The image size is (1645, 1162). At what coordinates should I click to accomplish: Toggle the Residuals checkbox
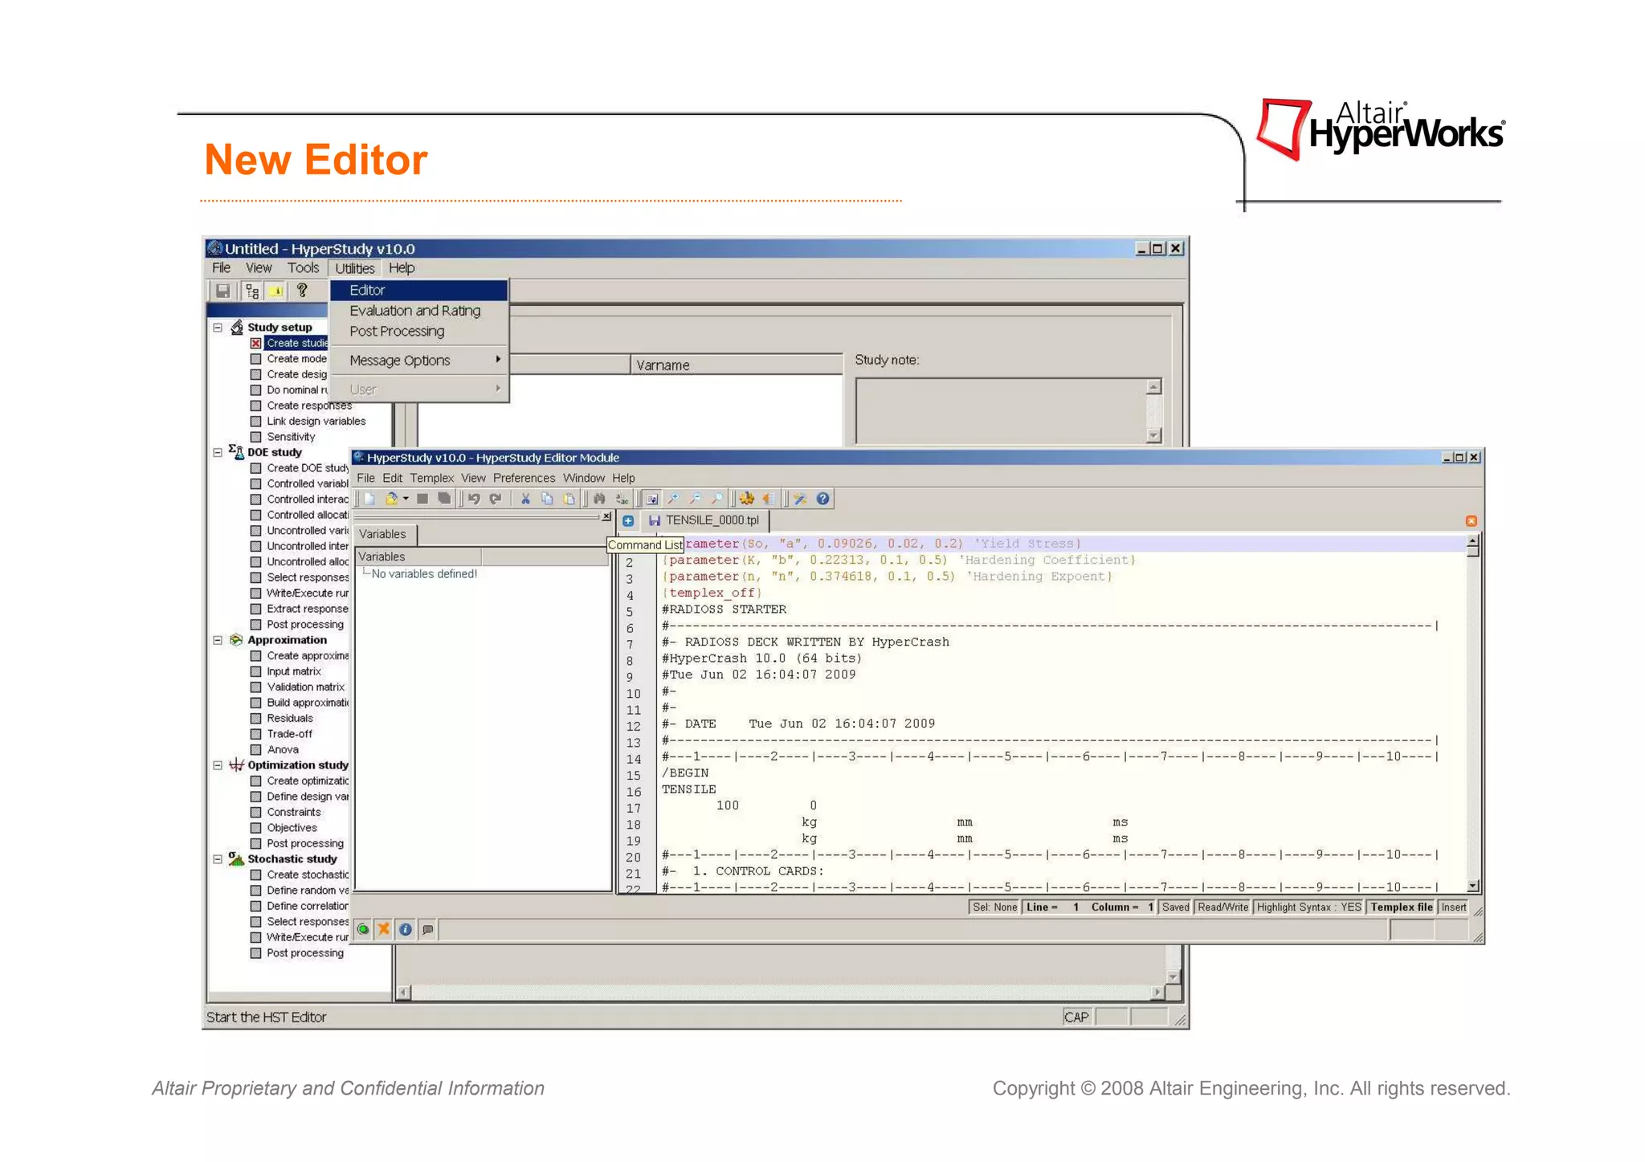255,718
